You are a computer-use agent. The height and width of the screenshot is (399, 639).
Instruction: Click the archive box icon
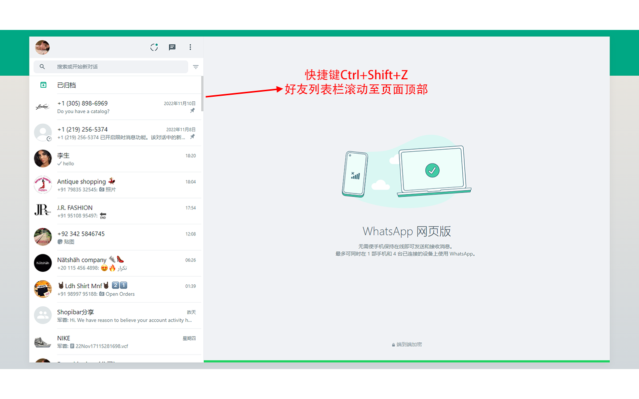(x=43, y=85)
